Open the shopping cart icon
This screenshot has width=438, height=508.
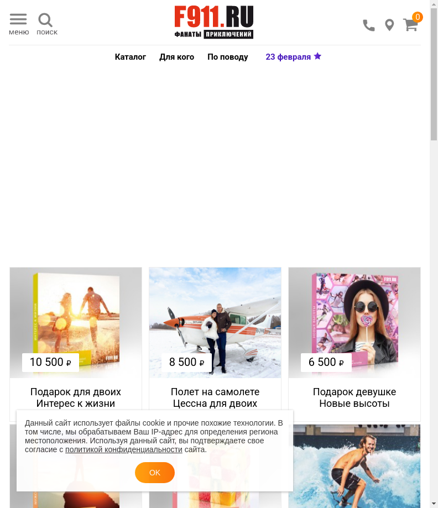pyautogui.click(x=410, y=25)
